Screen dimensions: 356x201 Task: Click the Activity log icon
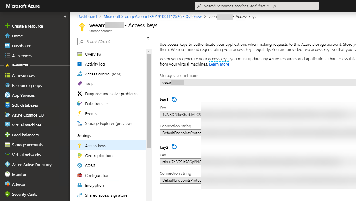point(79,64)
